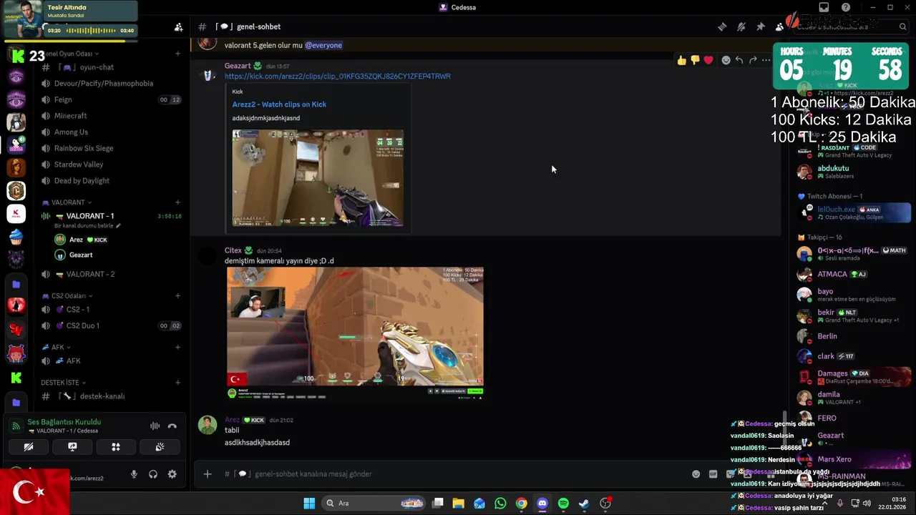This screenshot has width=916, height=515.
Task: Open the GIF picker in message box
Action: tap(713, 474)
